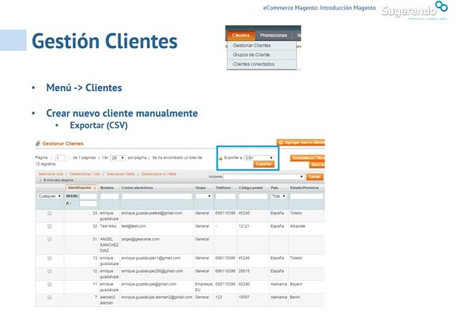
Task: Check the row for test@test.com
Action: (49, 226)
